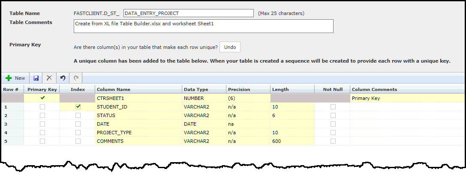Check the Index box for PROJECT_TYPE
Screen dimensions: 466x175
(x=78, y=133)
